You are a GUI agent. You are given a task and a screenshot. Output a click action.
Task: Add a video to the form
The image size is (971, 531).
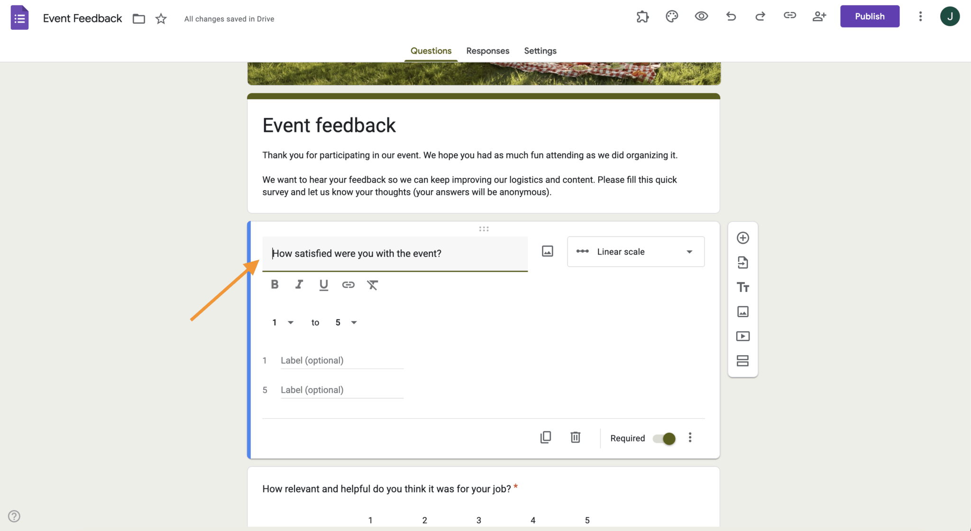point(742,336)
